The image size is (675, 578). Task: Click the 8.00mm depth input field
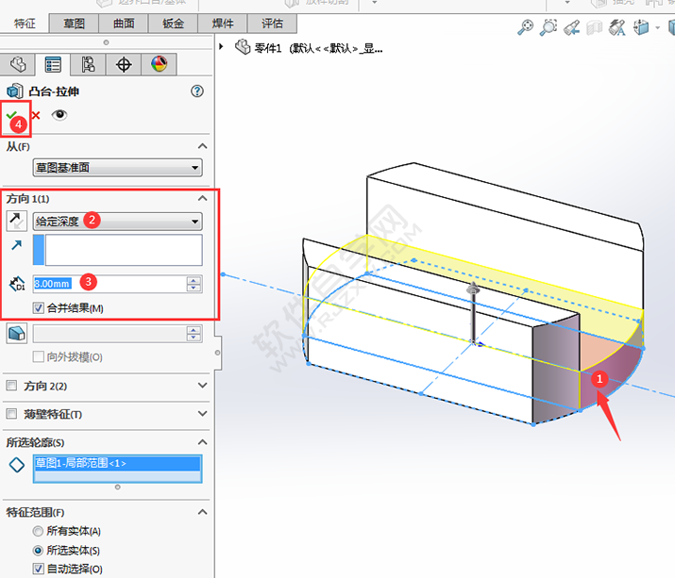point(110,284)
